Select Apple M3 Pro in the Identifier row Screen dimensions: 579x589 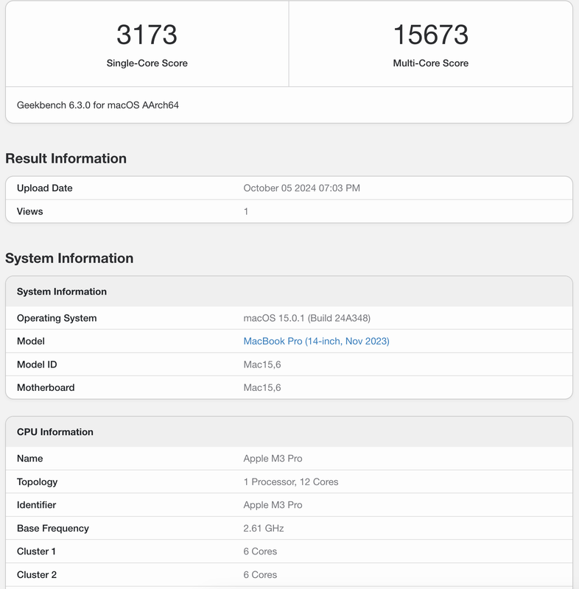(x=273, y=505)
